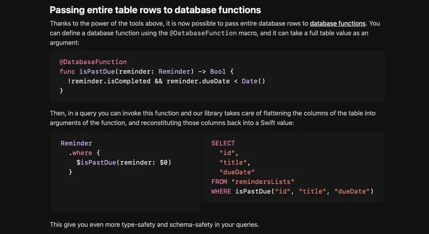
Task: Click the FROM "remindersLists" line
Action: 252,182
